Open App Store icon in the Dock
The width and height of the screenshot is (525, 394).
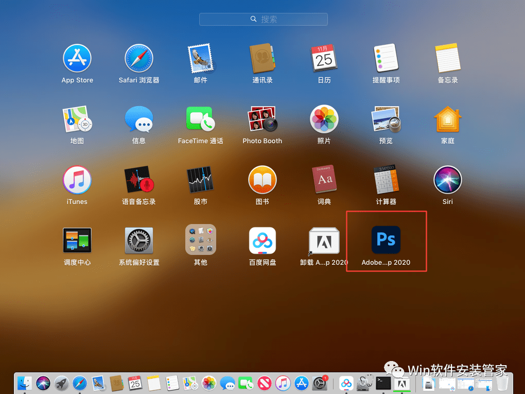click(x=301, y=383)
